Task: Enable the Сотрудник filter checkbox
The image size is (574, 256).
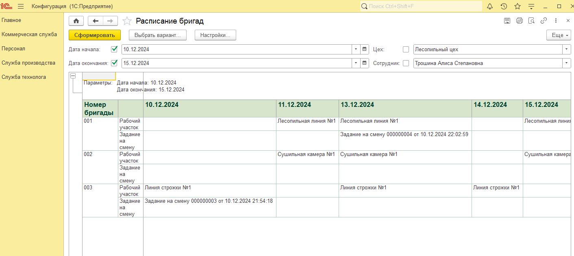Action: [x=406, y=63]
